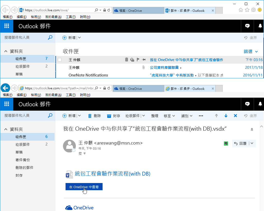Viewport: 264px width, 211px height.
Task: Go back using the lower browser's blue back arrow
Action: click(5, 88)
